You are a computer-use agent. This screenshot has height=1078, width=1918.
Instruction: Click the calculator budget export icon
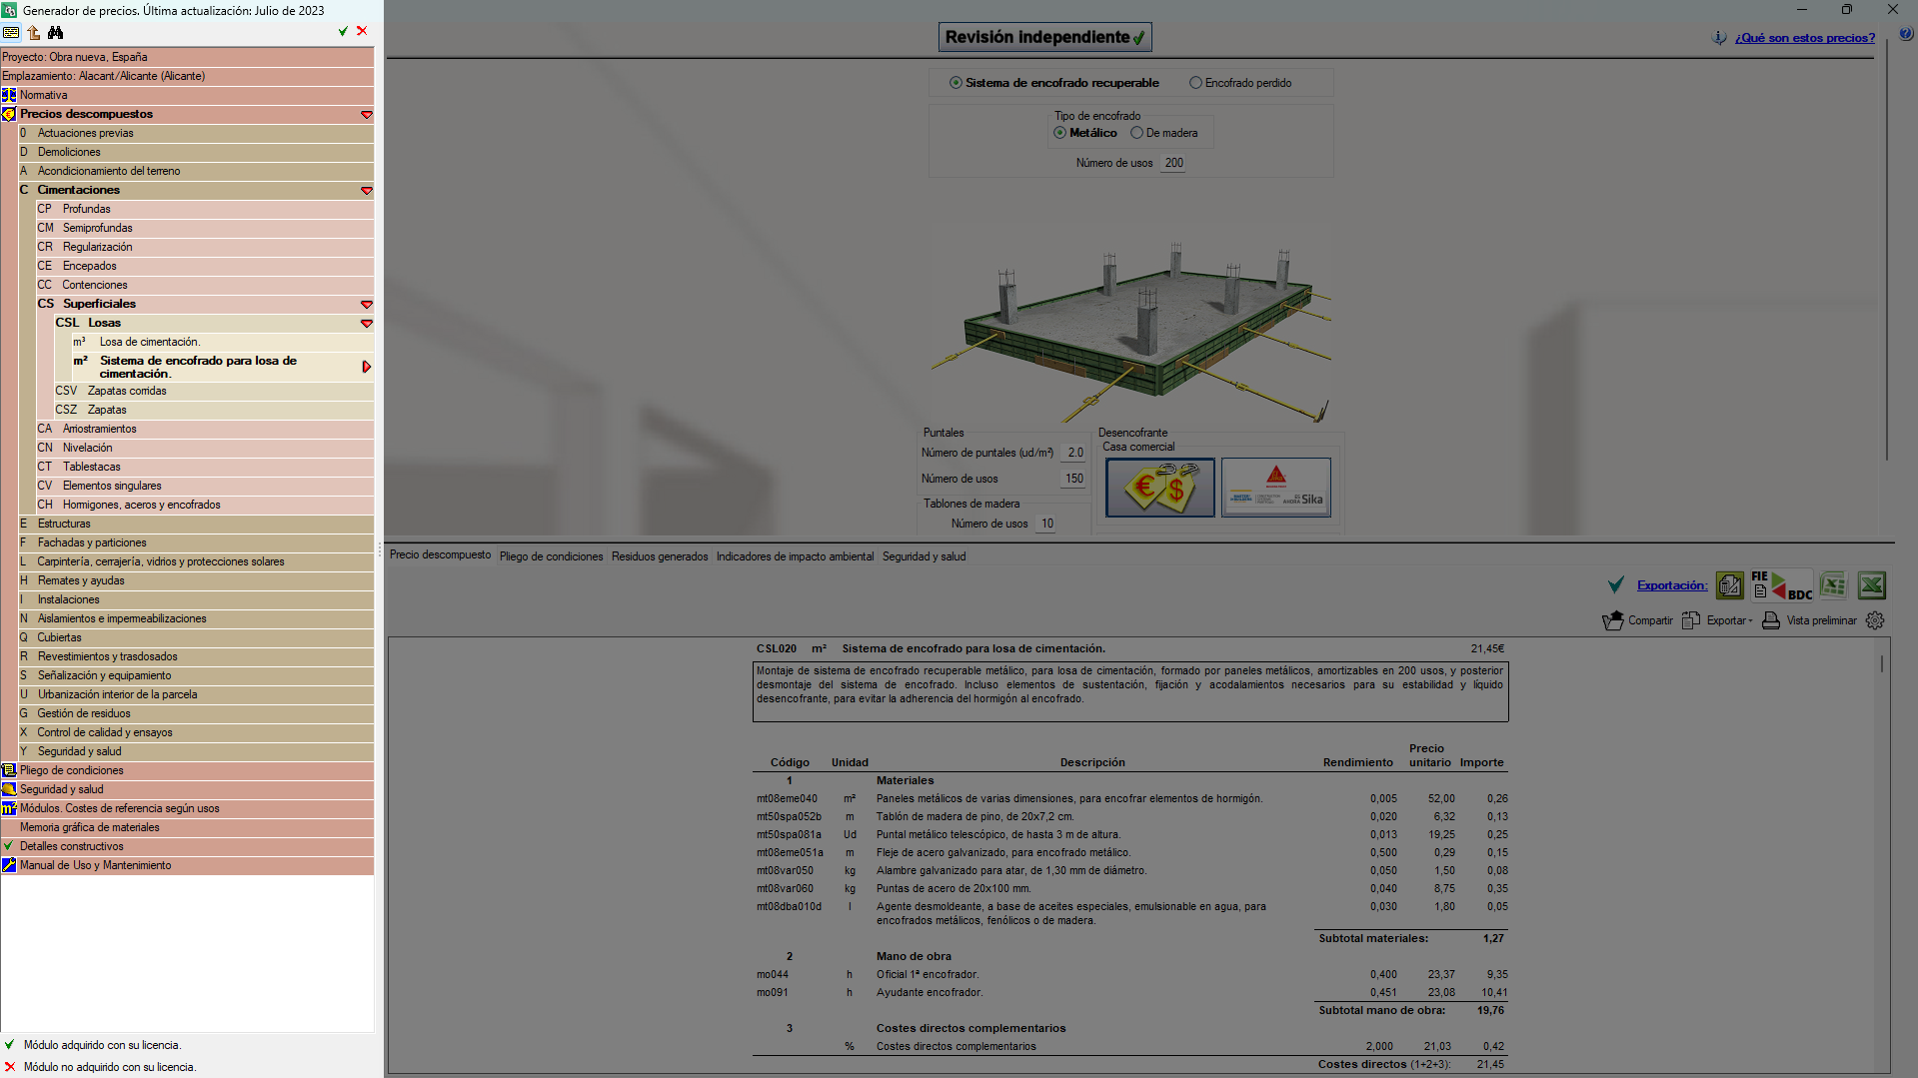coord(1730,585)
